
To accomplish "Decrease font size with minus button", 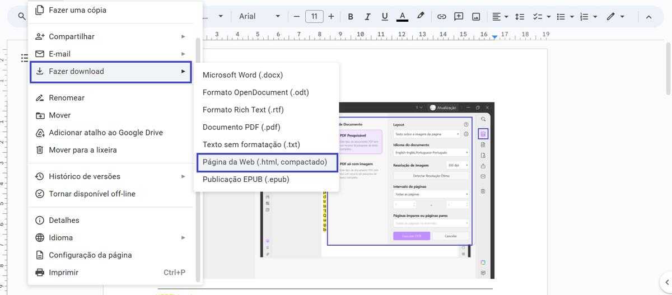I will point(297,16).
